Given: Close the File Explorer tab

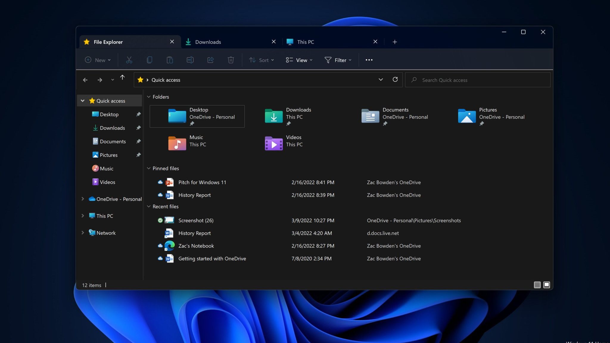Looking at the screenshot, I should (172, 42).
